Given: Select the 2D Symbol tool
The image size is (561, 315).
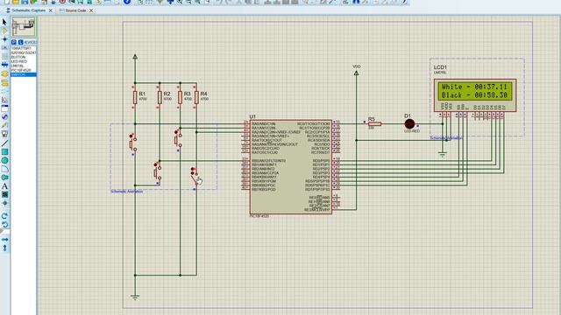Looking at the screenshot, I should (x=4, y=194).
